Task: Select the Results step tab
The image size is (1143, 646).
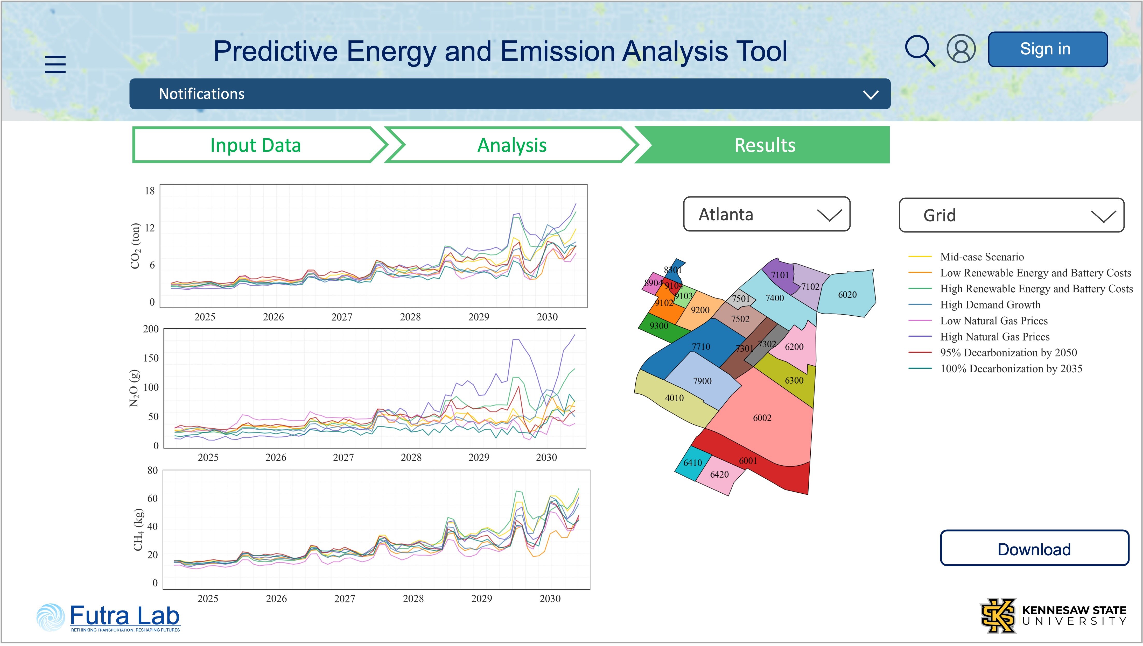Action: click(764, 146)
